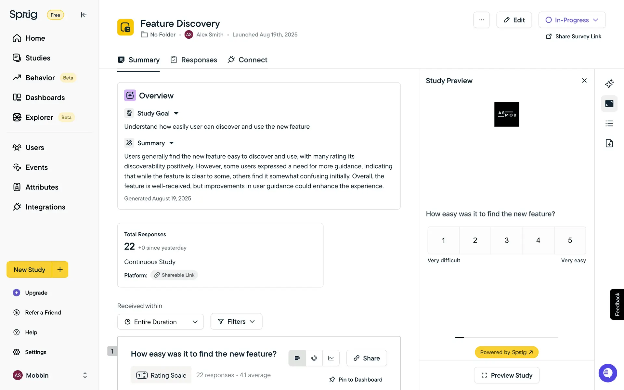Click the plus icon beside New Study

click(x=60, y=269)
